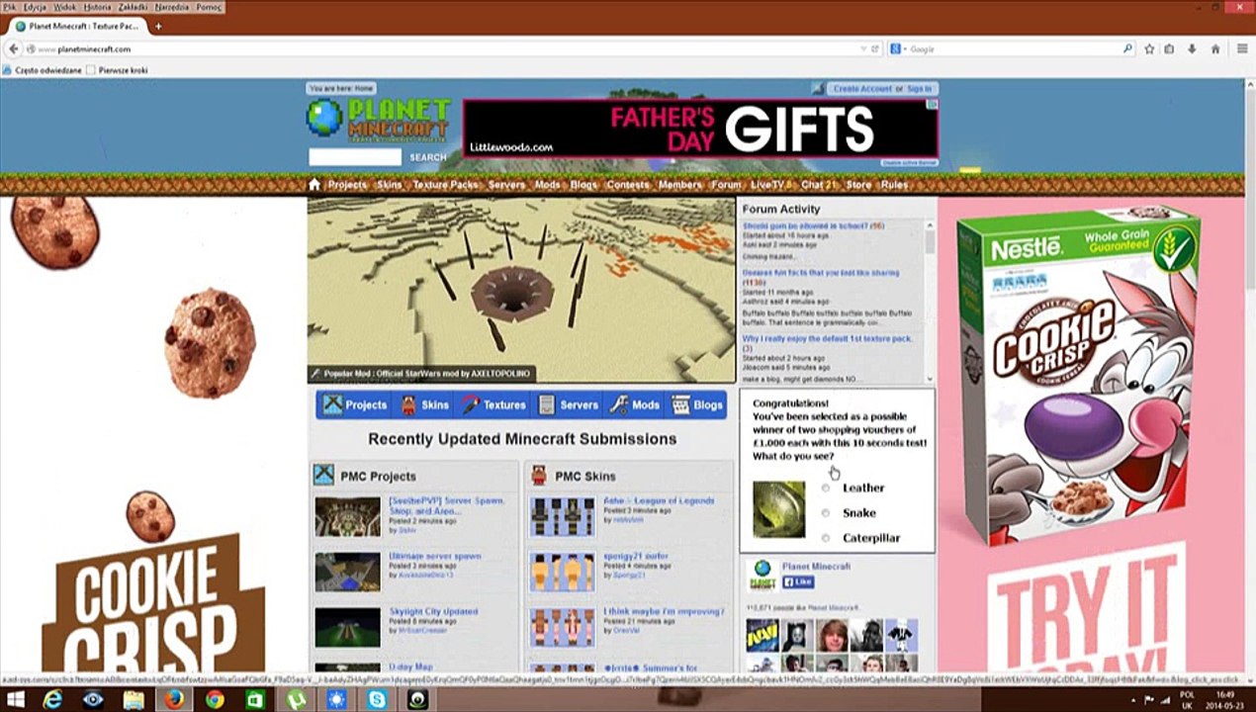Open the Pierwsze kroki bookmark
This screenshot has width=1256, height=712.
click(x=117, y=70)
